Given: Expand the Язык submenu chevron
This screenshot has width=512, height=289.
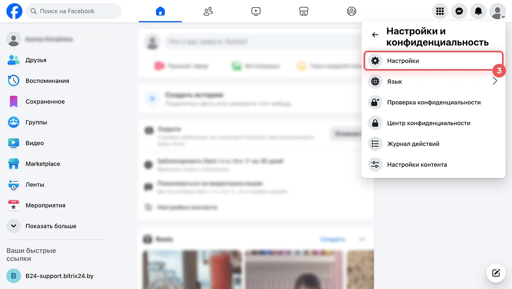Looking at the screenshot, I should (x=495, y=81).
